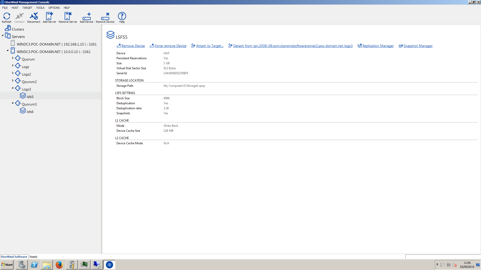Collapse the 10.0.0.10 server node
Screen dimensions: 481x270
click(x=8, y=50)
